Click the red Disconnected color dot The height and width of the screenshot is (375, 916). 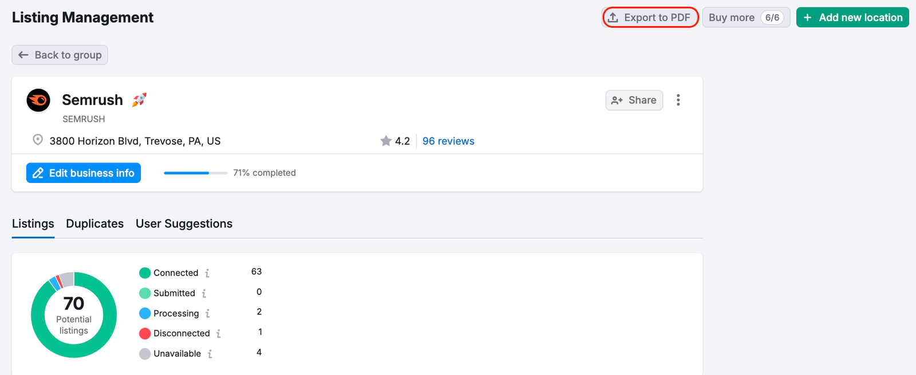(145, 333)
